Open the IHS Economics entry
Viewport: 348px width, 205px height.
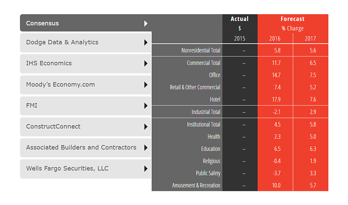tap(85, 64)
